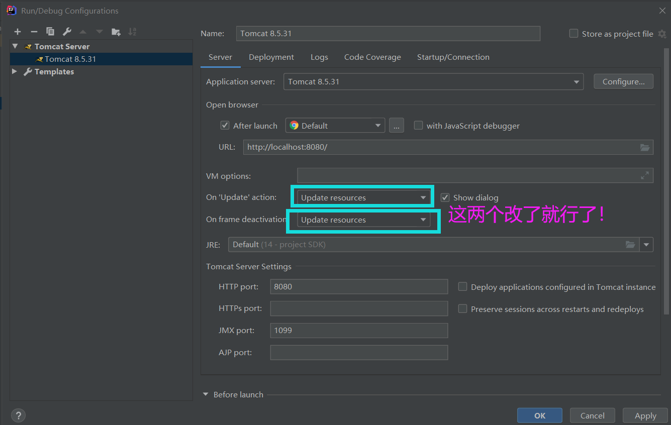Click the OK button
671x425 pixels.
pos(540,415)
